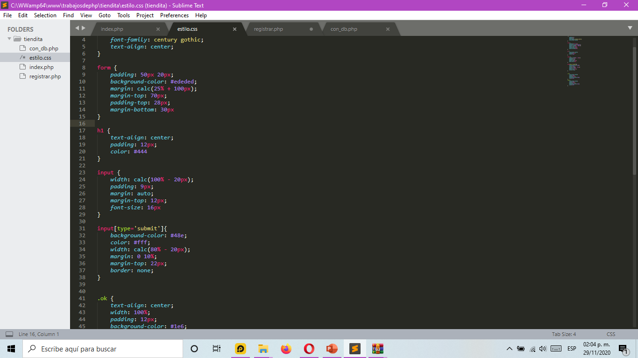Open Task View in taskbar

(x=216, y=349)
